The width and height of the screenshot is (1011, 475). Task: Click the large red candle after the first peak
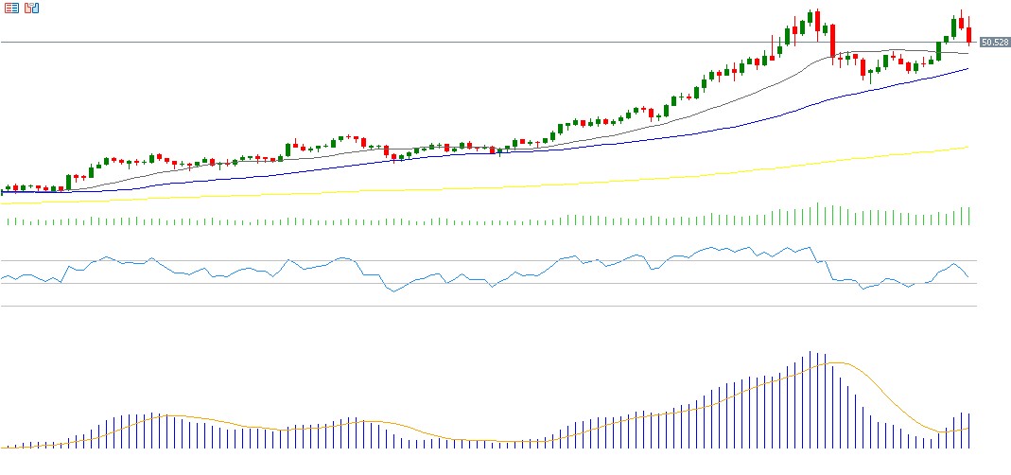(833, 42)
